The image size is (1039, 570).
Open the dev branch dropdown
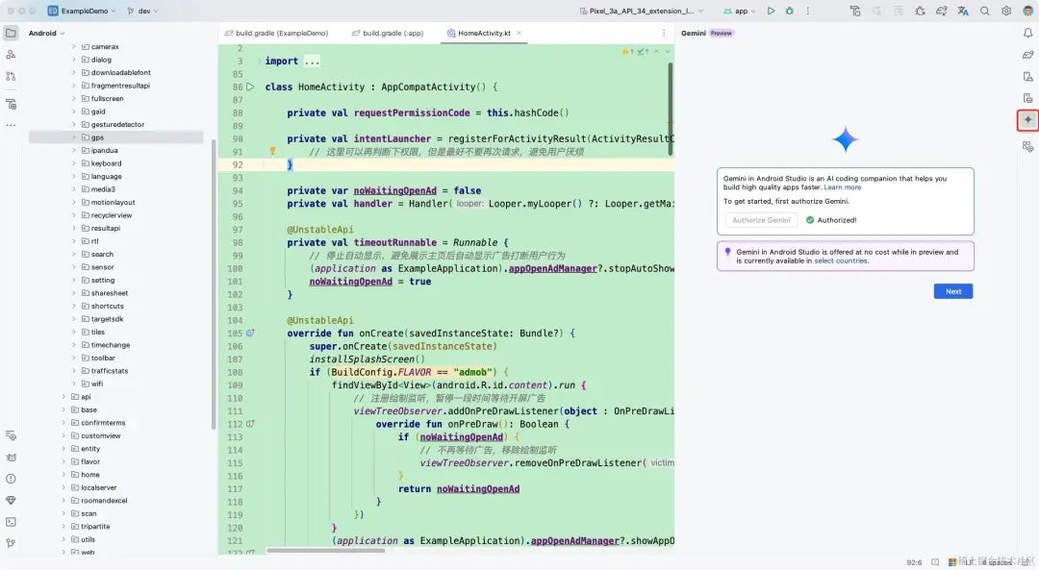tap(142, 11)
